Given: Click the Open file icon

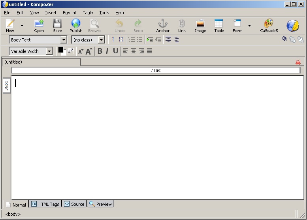Looking at the screenshot, I should click(x=39, y=24).
